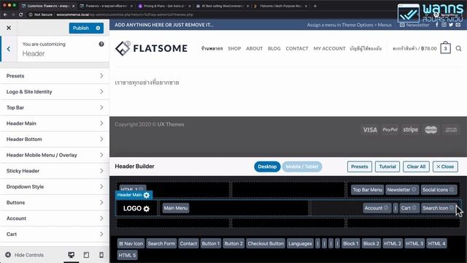
Task: Select the Desktop builder mode
Action: (267, 167)
